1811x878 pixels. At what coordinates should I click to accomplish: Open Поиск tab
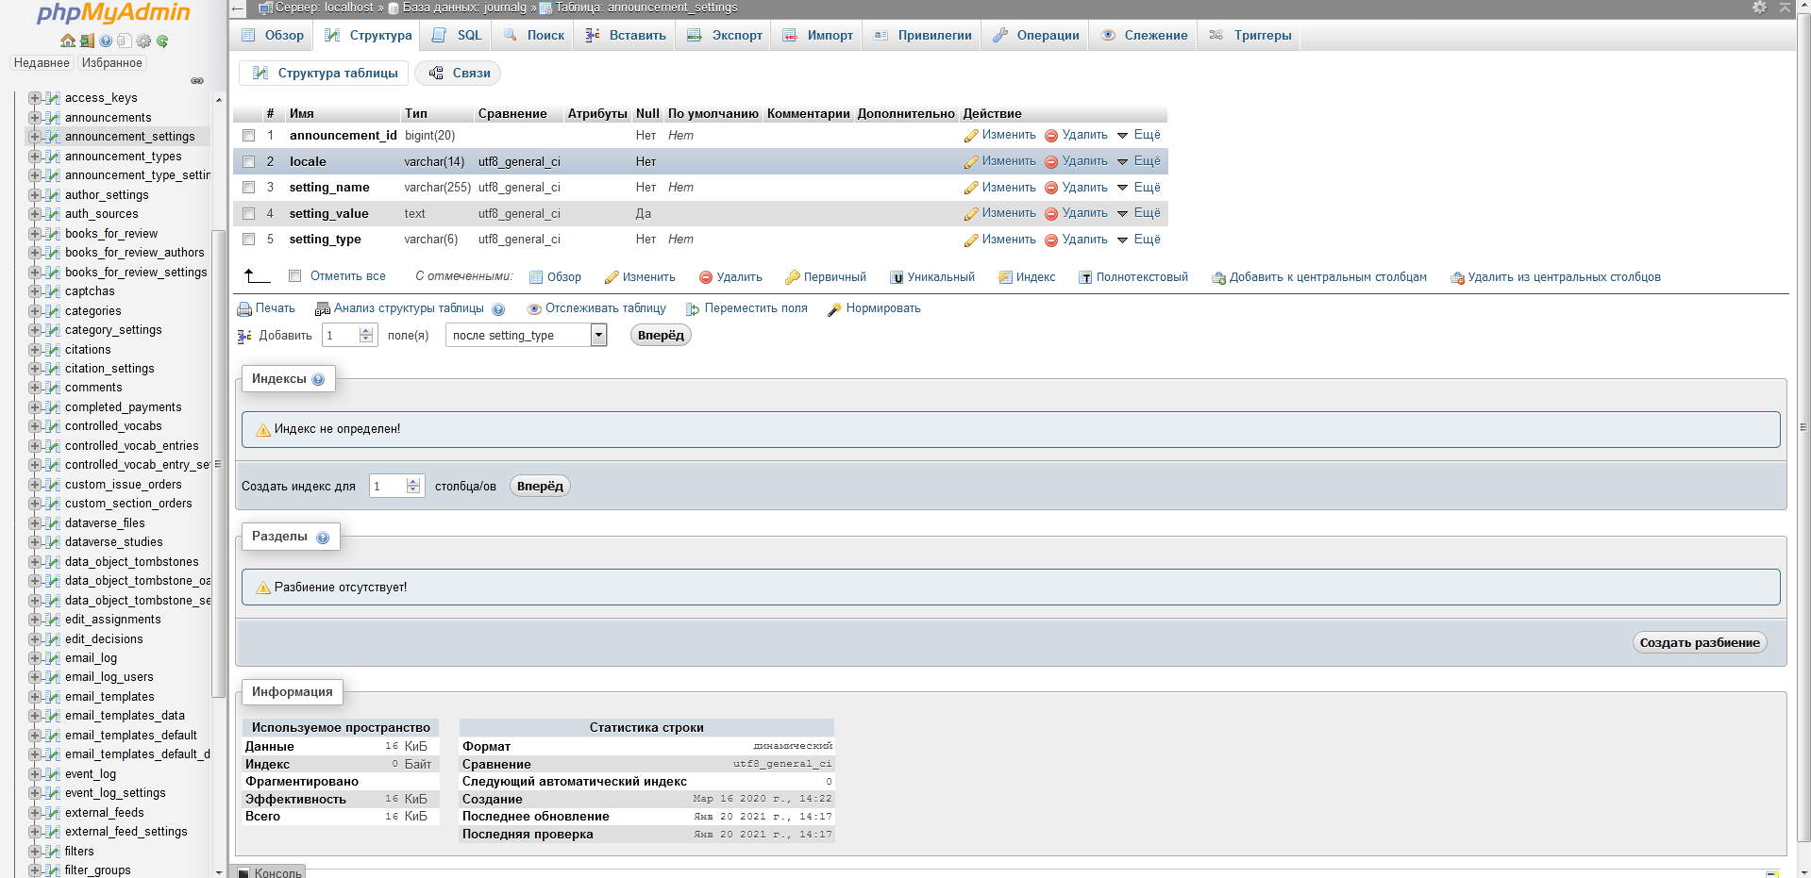[x=533, y=35]
